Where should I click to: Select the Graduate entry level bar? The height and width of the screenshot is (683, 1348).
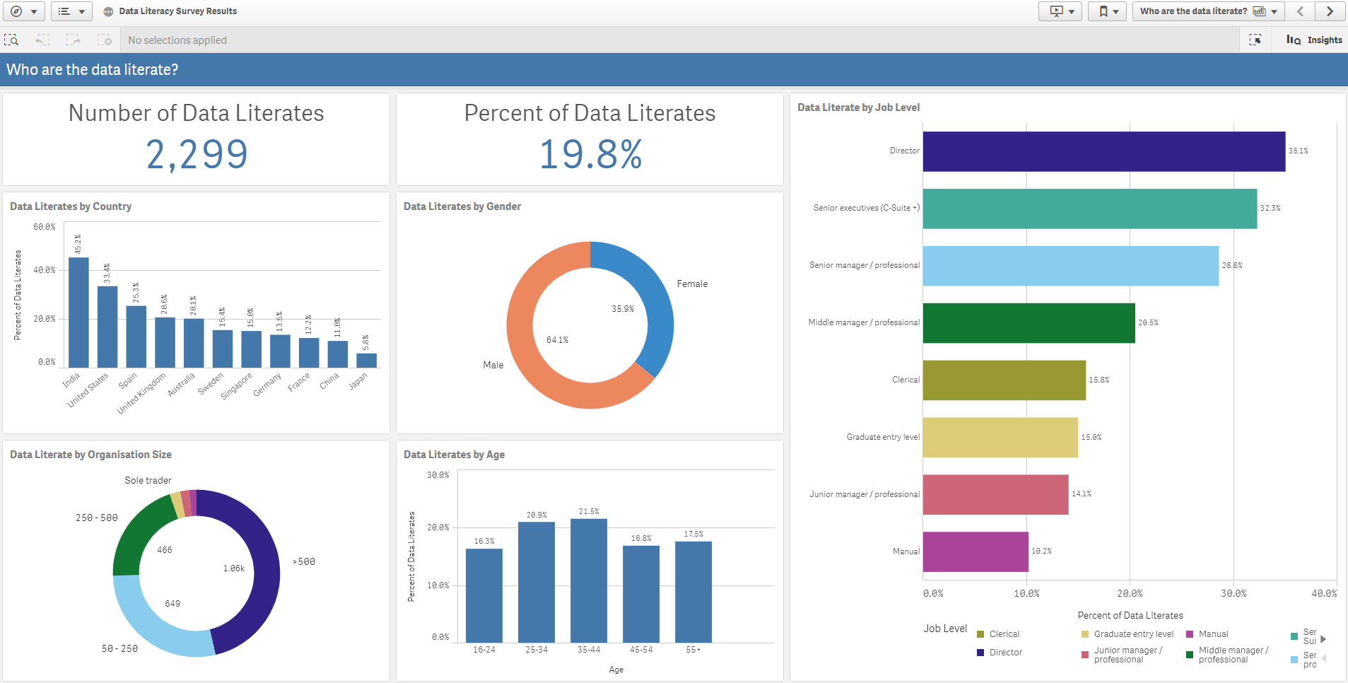(x=1000, y=438)
